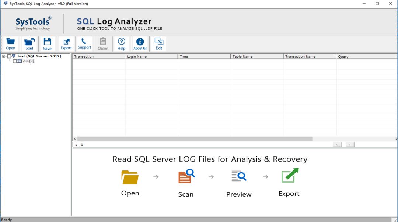
Task: Click the Save floppy disk icon
Action: point(47,44)
